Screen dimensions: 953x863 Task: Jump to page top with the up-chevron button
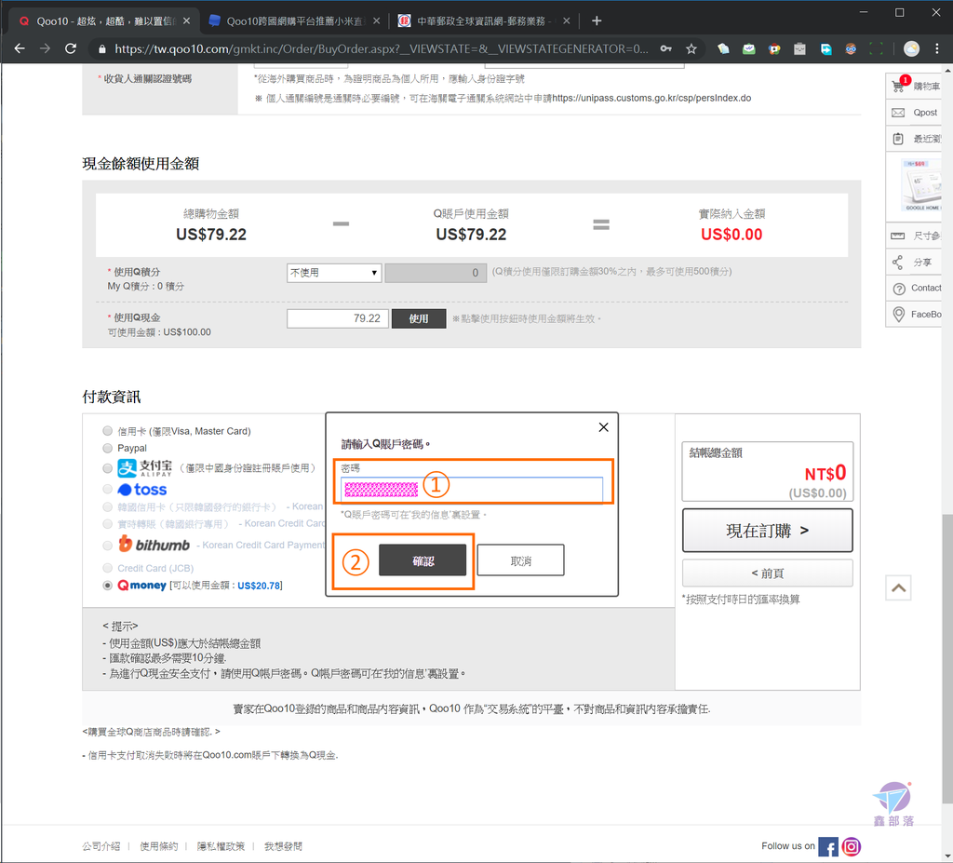click(898, 587)
